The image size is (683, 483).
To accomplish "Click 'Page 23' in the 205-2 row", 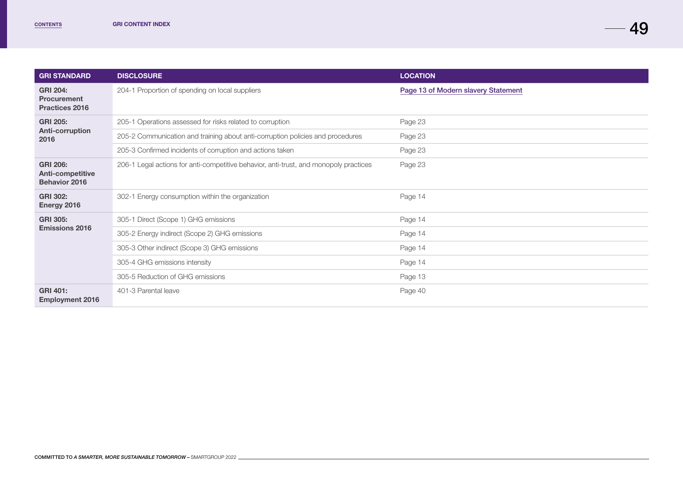I will [413, 136].
